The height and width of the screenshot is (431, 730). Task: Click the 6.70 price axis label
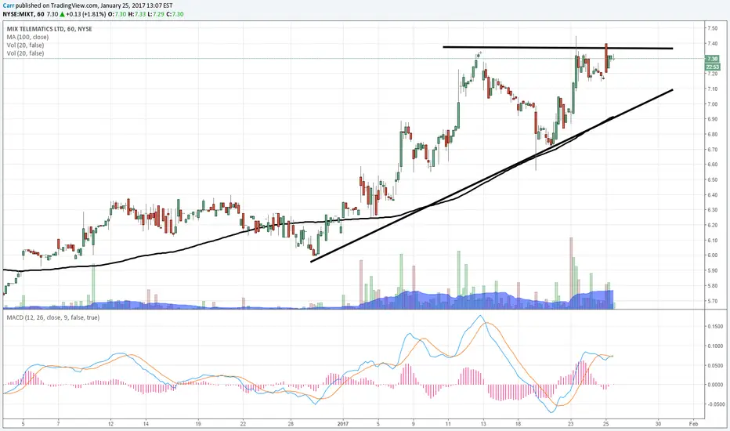pos(712,150)
